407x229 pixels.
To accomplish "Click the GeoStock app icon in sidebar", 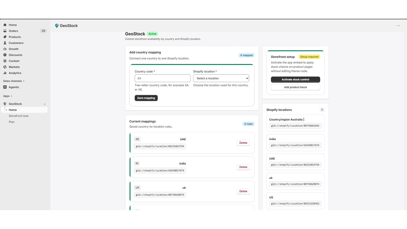I will (x=5, y=104).
